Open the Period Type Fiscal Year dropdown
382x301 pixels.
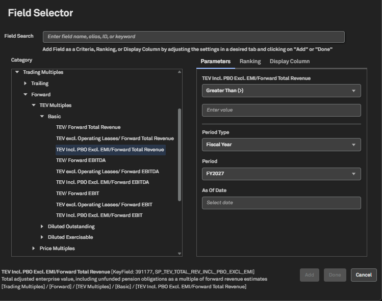click(x=281, y=145)
